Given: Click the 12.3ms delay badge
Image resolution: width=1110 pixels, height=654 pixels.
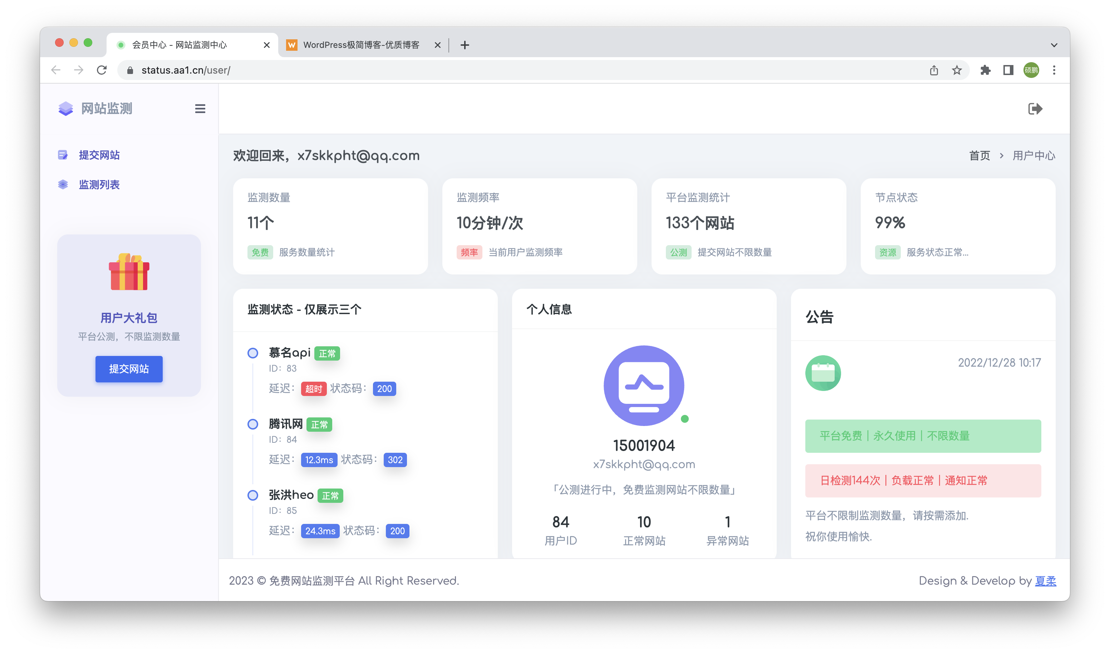Looking at the screenshot, I should click(319, 460).
